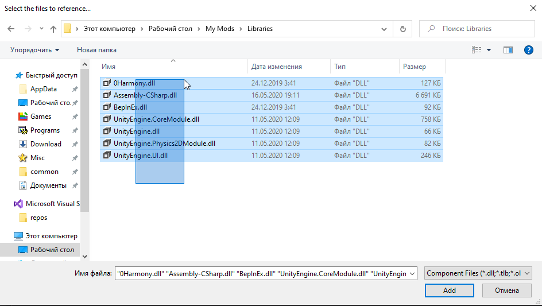The height and width of the screenshot is (306, 542).
Task: Select the file name 'Assembly-CSharp.dll'
Action: click(x=145, y=95)
